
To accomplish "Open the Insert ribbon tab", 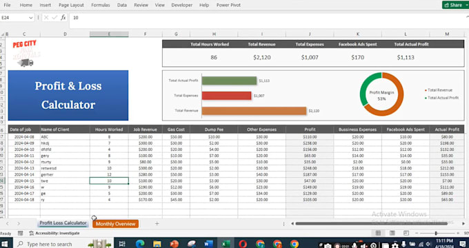I will [x=45, y=5].
